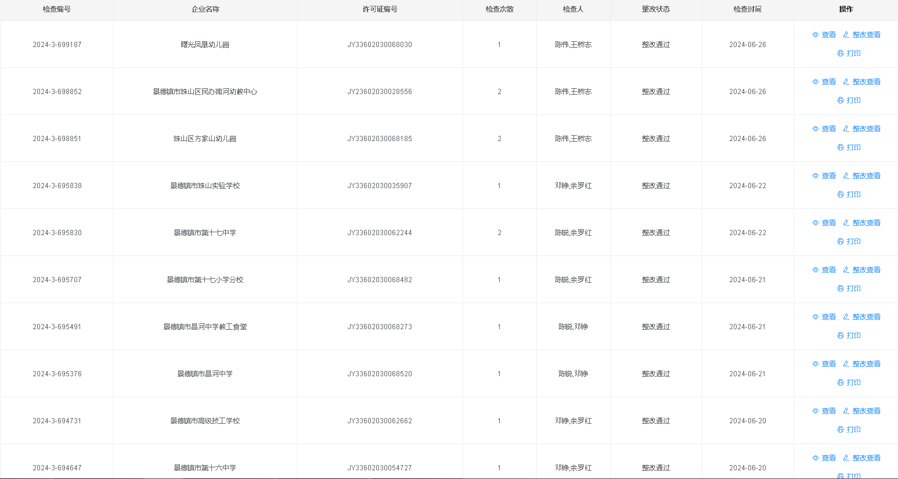Click eye icon for record 2024-3-695707
Screen dimensions: 898x479
[x=816, y=270]
